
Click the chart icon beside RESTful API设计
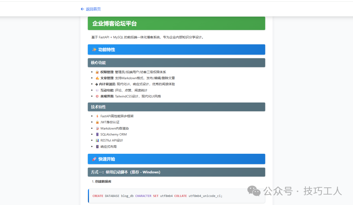click(x=98, y=140)
